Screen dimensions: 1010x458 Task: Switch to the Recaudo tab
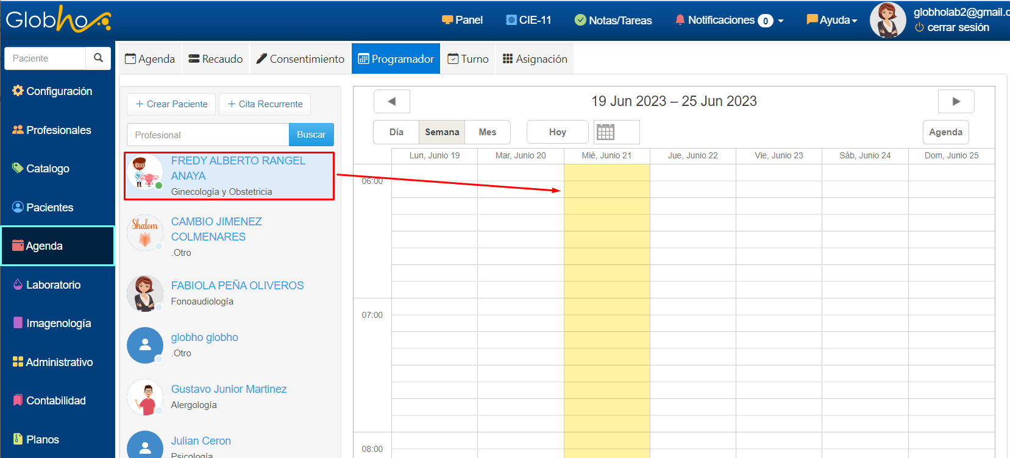(x=216, y=59)
